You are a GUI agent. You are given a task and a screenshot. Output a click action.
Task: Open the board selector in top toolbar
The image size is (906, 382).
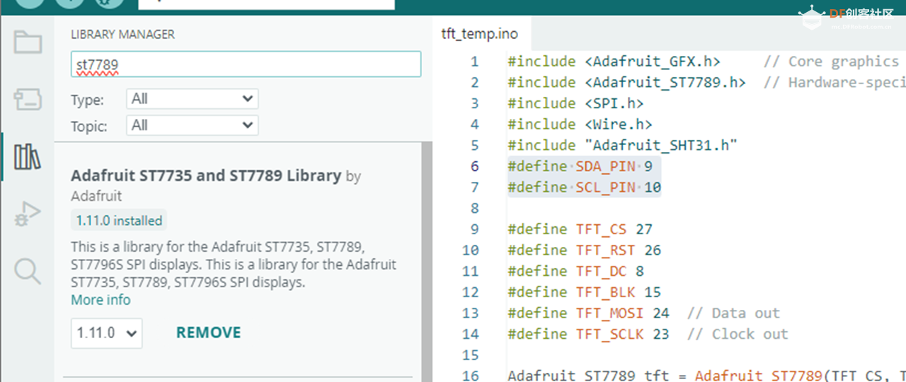point(266,3)
